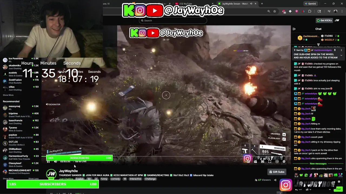Open pinned message three-dot options
346x194 pixels.
pos(341,50)
